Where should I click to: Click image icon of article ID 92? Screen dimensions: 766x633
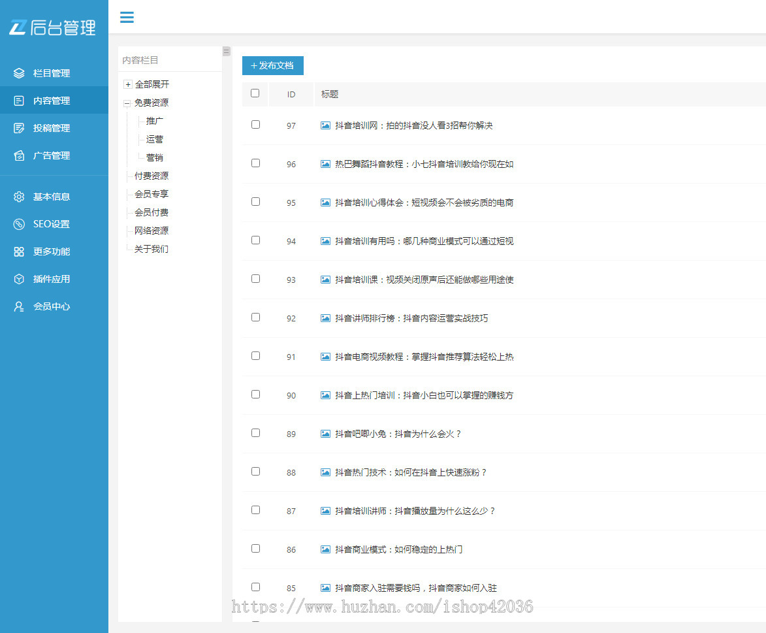point(325,318)
